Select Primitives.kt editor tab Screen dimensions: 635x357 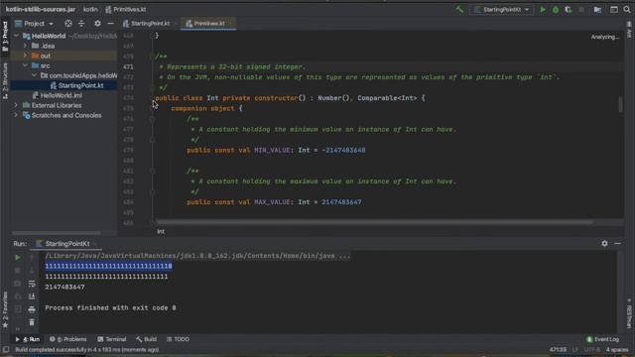(x=207, y=24)
